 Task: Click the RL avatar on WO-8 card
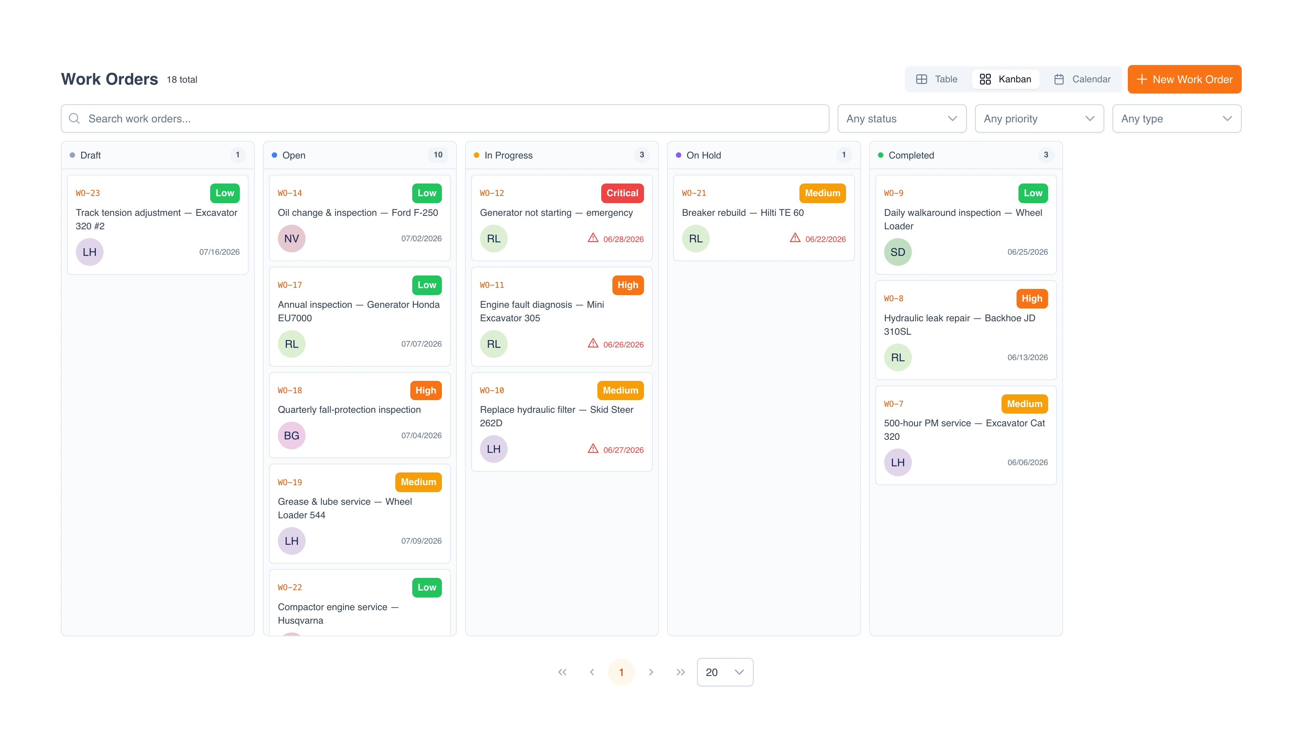(898, 357)
